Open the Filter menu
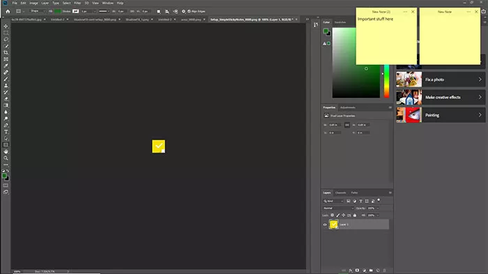 coord(77,3)
